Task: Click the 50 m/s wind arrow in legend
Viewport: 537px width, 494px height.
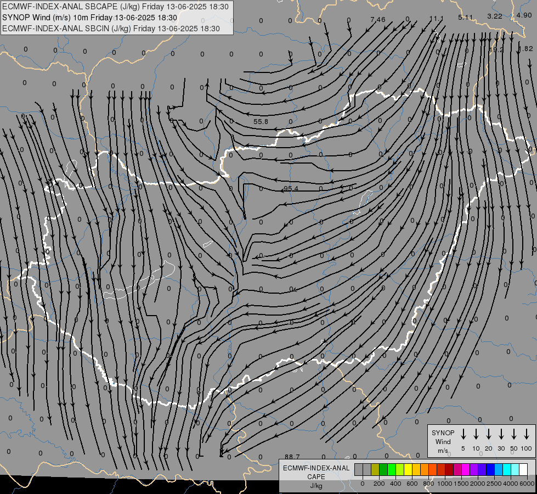Action: point(514,434)
